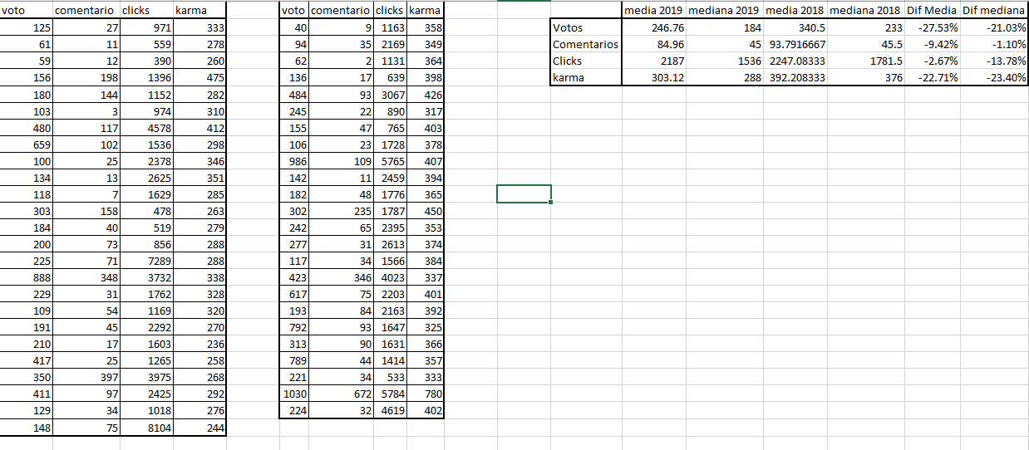Select the clicks value 3975
The width and height of the screenshot is (1029, 450).
click(x=146, y=378)
